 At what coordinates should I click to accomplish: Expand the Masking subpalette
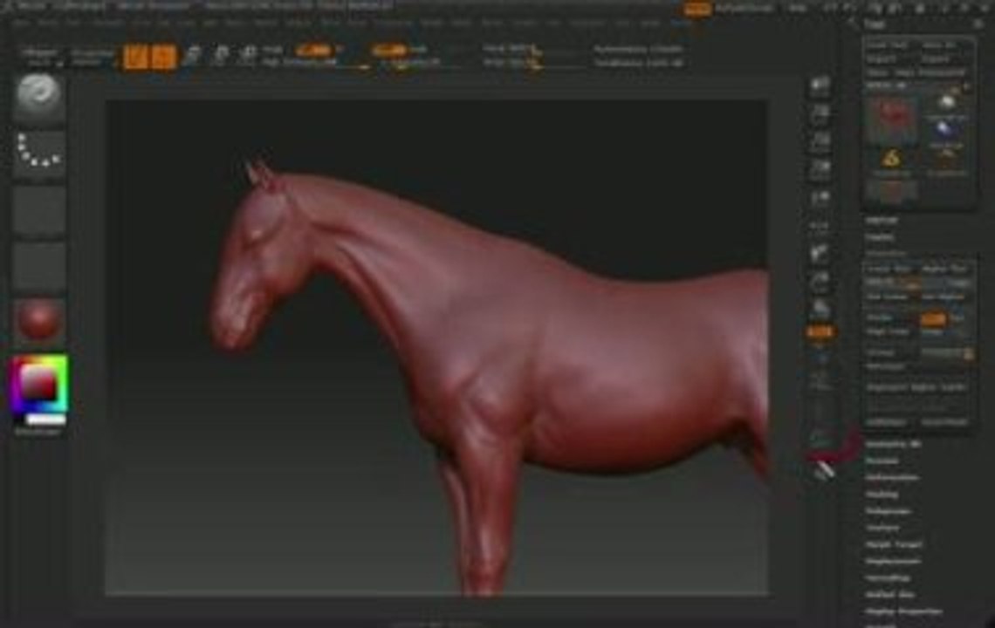[x=882, y=495]
